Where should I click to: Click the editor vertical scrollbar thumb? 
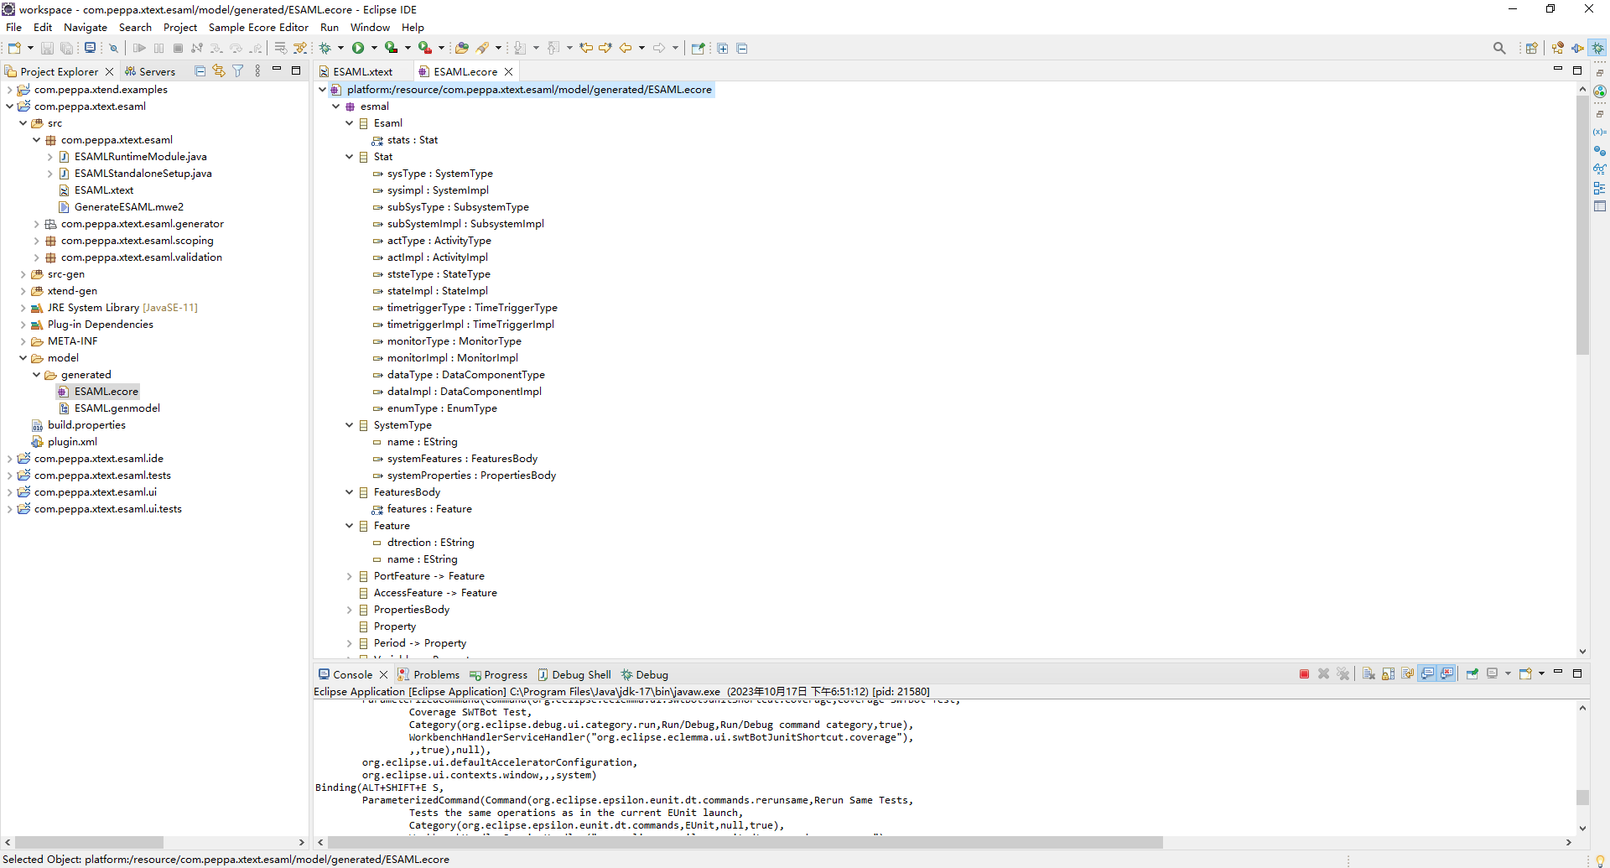click(x=1582, y=225)
